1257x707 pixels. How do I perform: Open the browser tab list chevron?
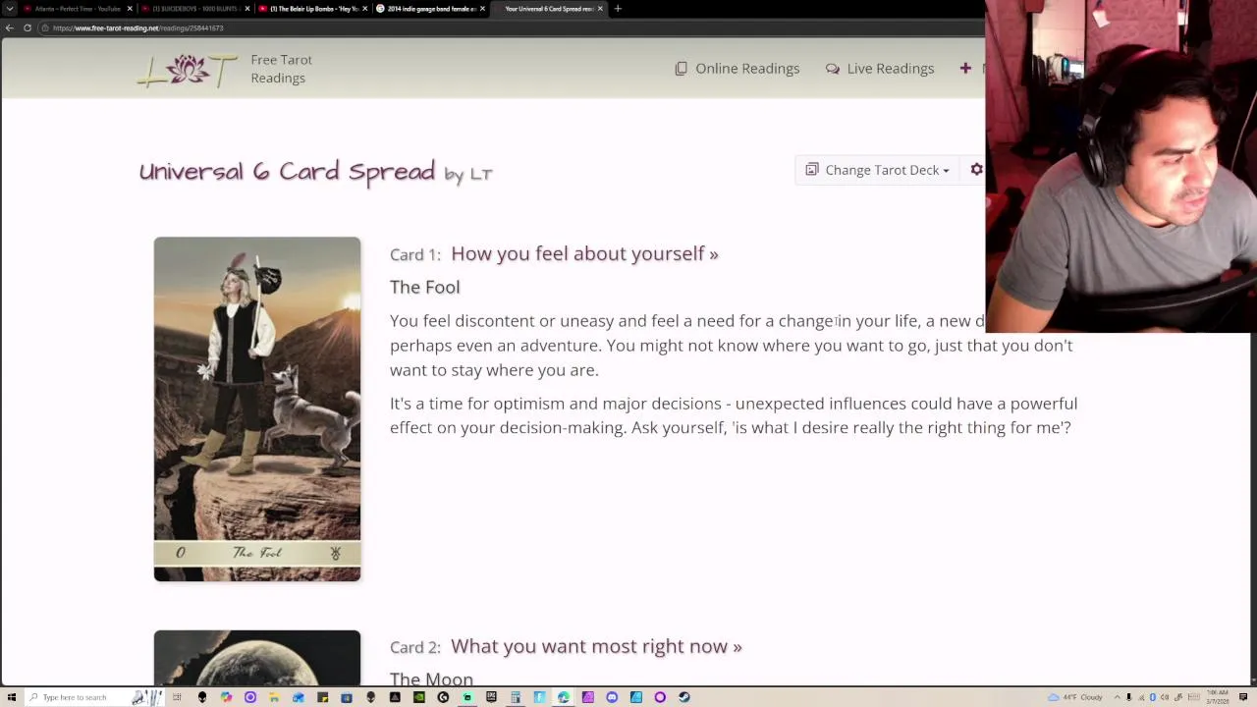tap(10, 9)
